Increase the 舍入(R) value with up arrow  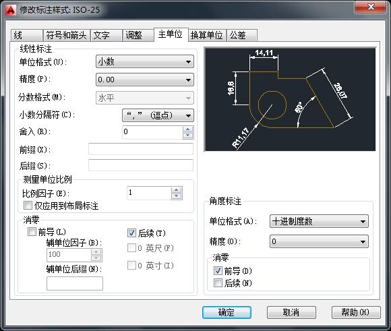point(188,129)
